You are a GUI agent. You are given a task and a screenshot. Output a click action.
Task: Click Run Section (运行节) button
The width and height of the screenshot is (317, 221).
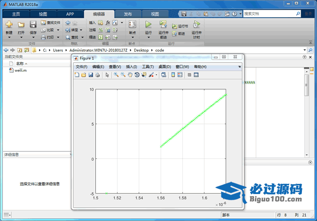(180, 26)
